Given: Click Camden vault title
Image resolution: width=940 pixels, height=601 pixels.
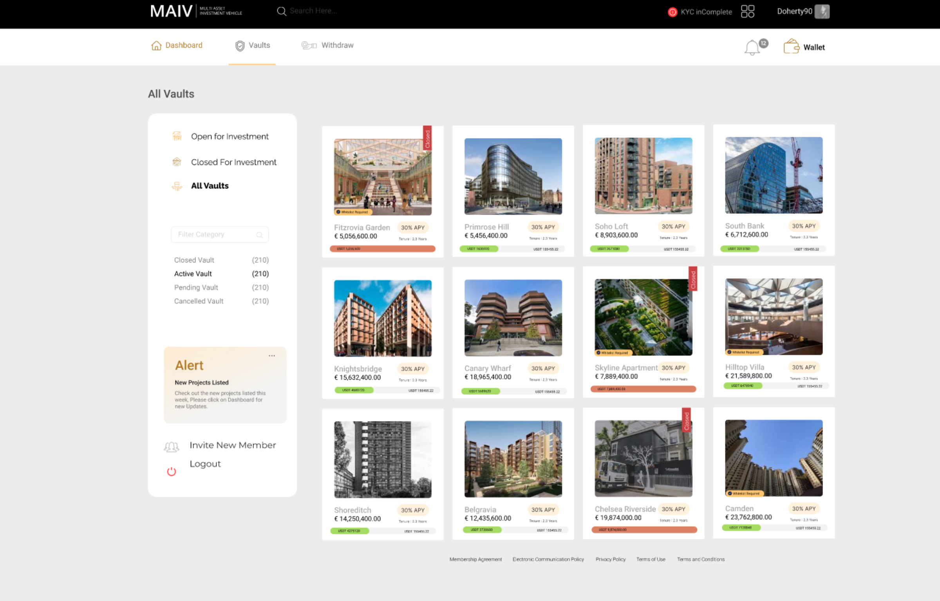Looking at the screenshot, I should click(739, 508).
